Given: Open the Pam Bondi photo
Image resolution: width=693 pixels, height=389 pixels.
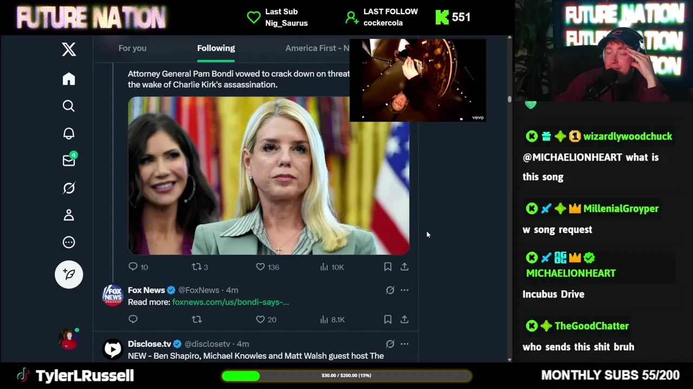Looking at the screenshot, I should pyautogui.click(x=269, y=176).
